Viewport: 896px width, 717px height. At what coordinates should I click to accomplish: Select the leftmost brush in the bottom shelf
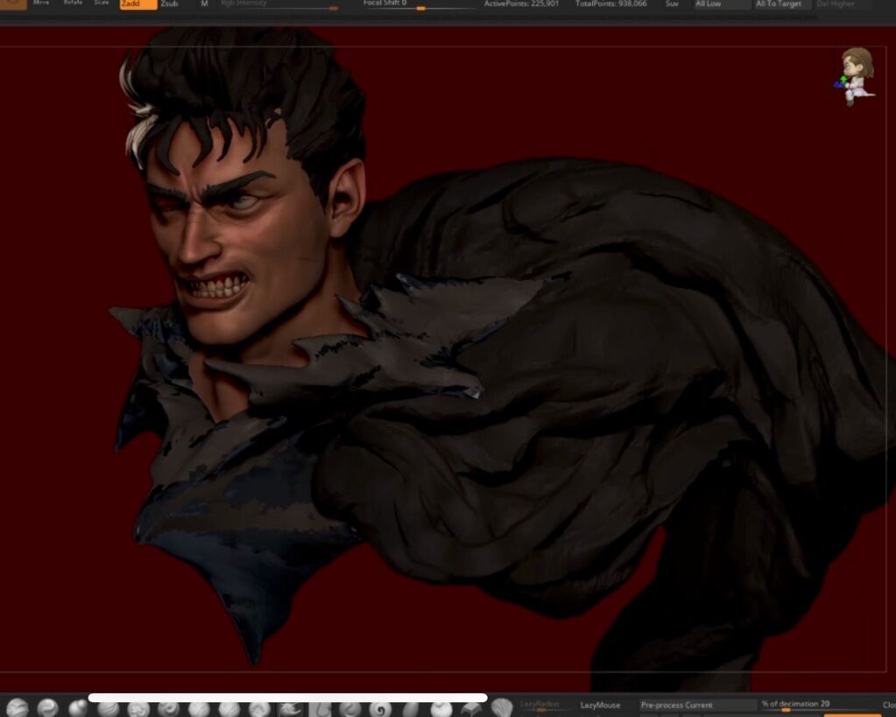[18, 708]
